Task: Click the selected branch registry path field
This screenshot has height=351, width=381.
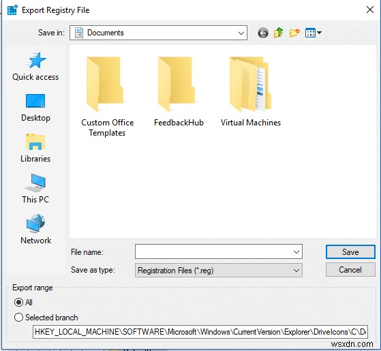Action: 200,332
